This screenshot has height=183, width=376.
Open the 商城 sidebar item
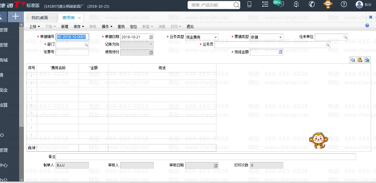[9, 60]
